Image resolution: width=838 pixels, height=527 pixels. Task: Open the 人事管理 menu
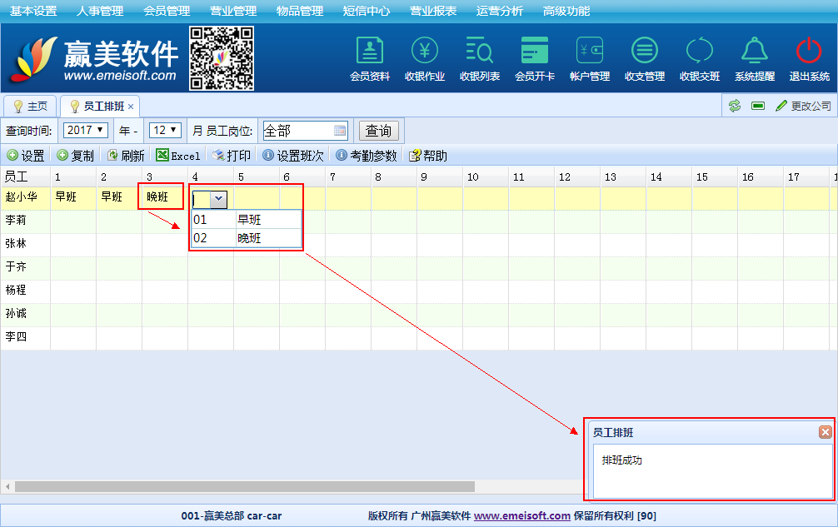click(x=100, y=11)
